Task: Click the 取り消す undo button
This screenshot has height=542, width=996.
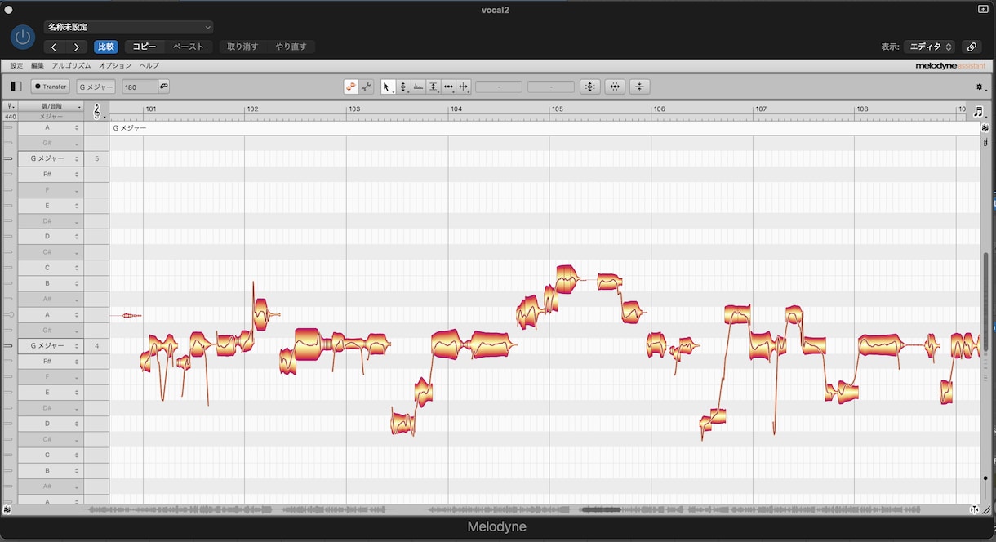Action: (x=242, y=47)
